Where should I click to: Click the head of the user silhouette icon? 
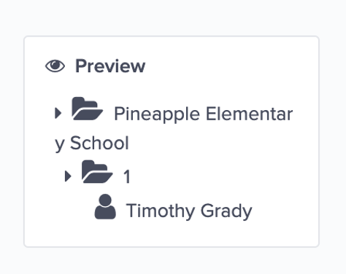point(105,200)
